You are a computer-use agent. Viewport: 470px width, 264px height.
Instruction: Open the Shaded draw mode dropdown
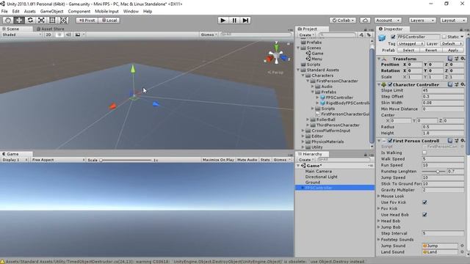21,34
